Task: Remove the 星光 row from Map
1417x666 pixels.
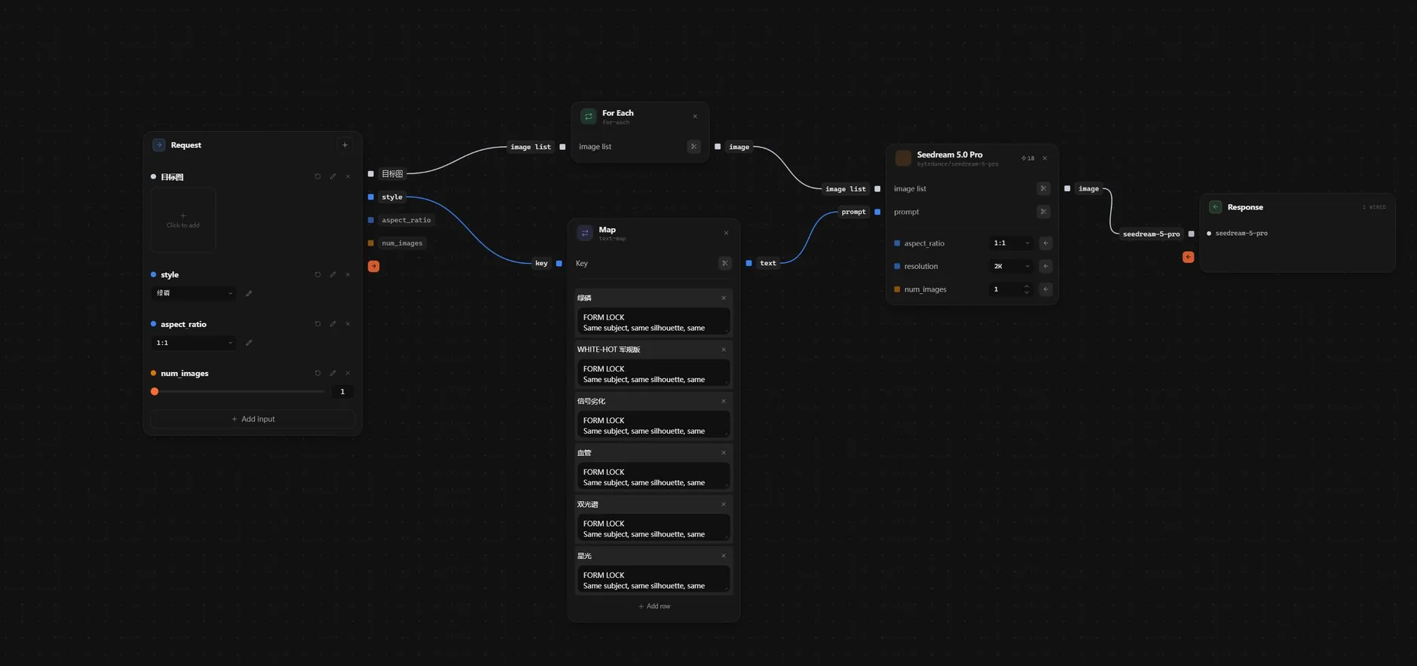Action: [x=724, y=556]
